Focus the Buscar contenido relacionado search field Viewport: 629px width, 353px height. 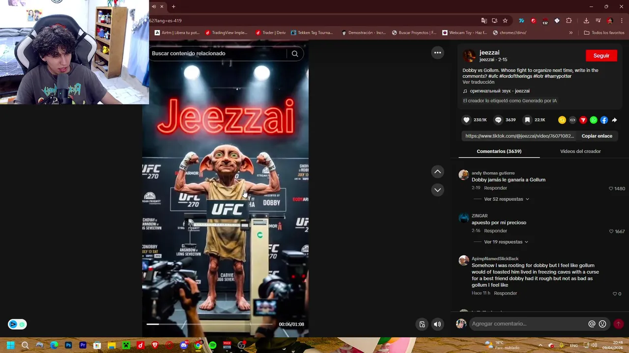pyautogui.click(x=219, y=53)
